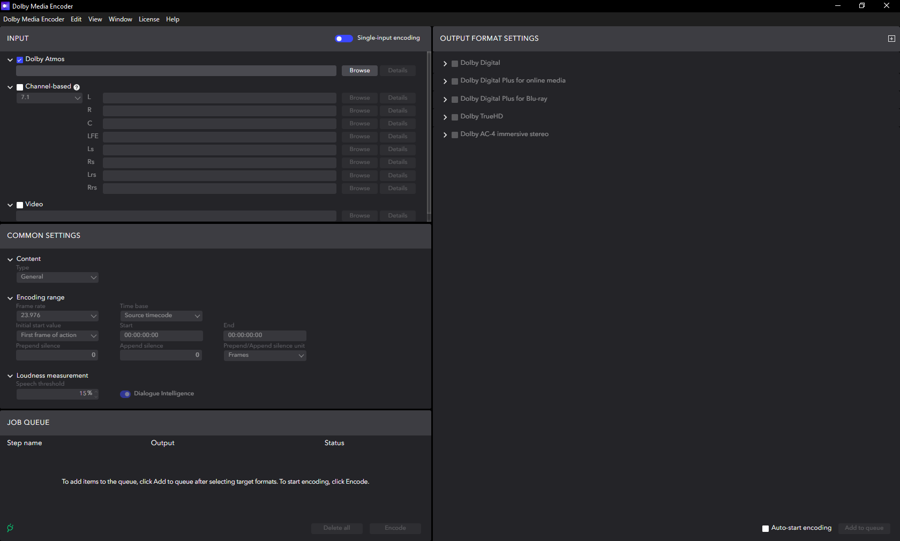Check the Auto-start encoding checkbox
Viewport: 900px width, 541px height.
(766, 529)
